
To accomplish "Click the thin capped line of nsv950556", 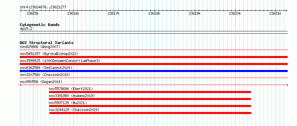I will (x=154, y=85).
